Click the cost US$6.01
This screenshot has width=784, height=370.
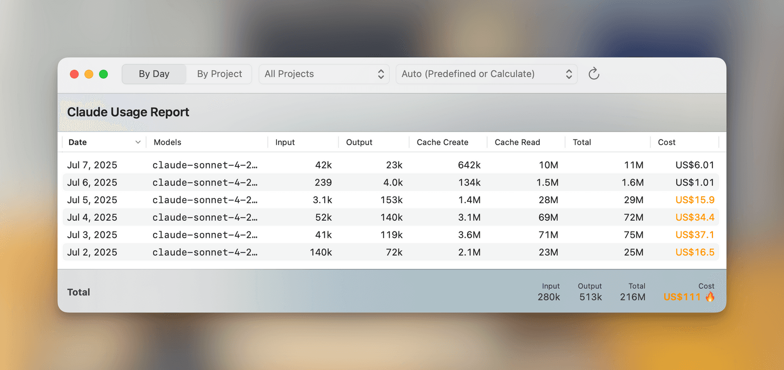point(695,165)
